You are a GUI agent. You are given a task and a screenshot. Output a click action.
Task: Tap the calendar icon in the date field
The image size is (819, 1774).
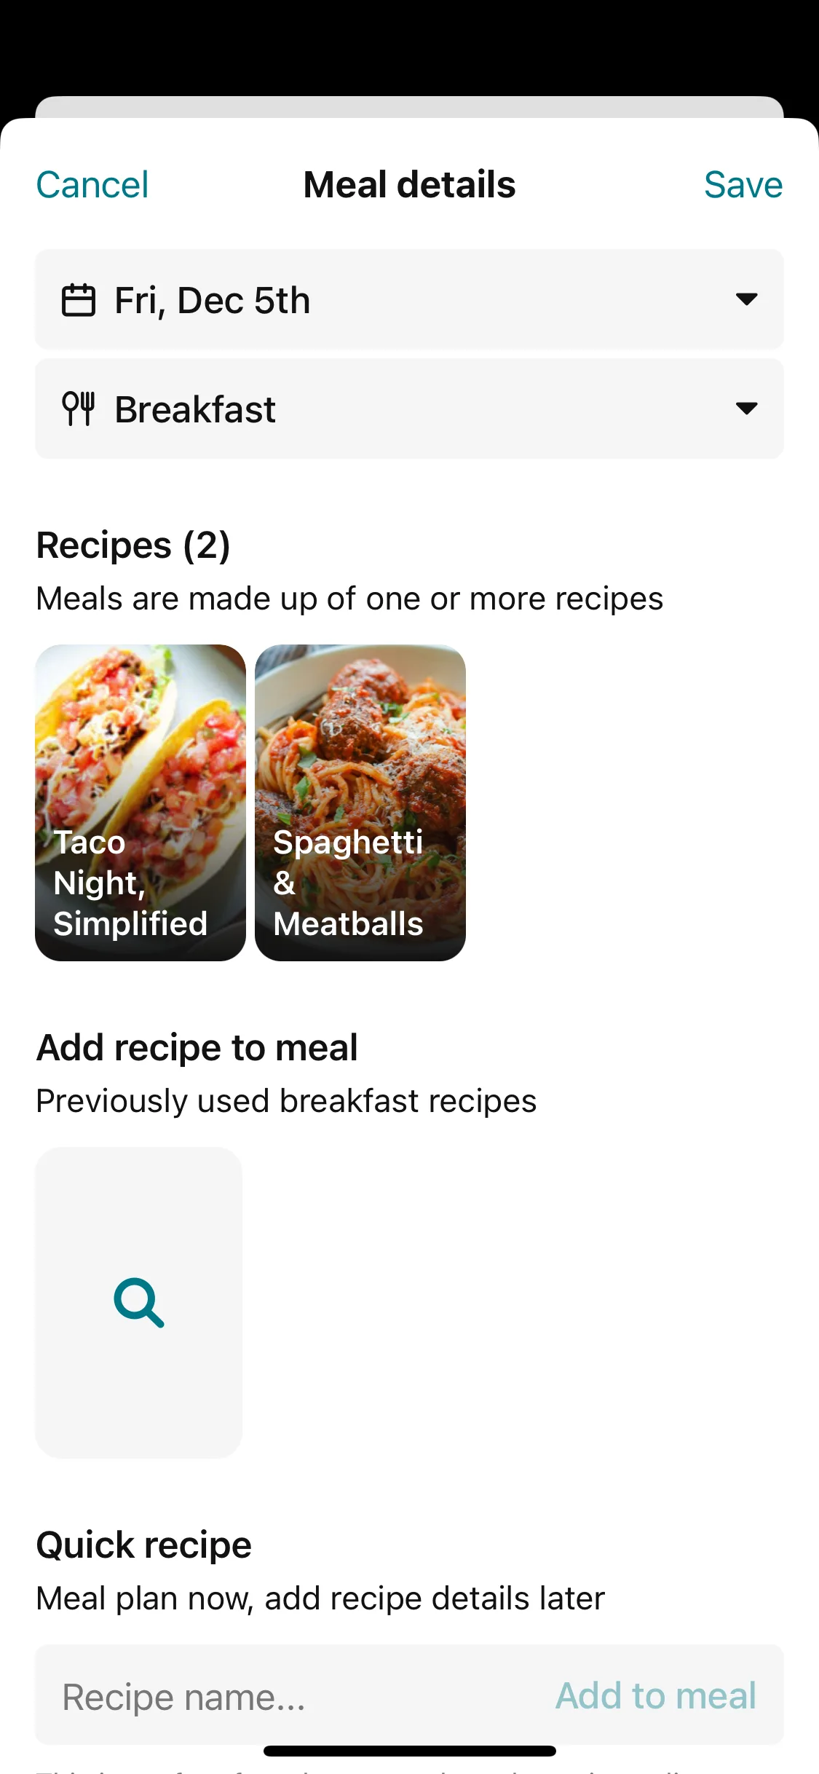click(x=78, y=300)
